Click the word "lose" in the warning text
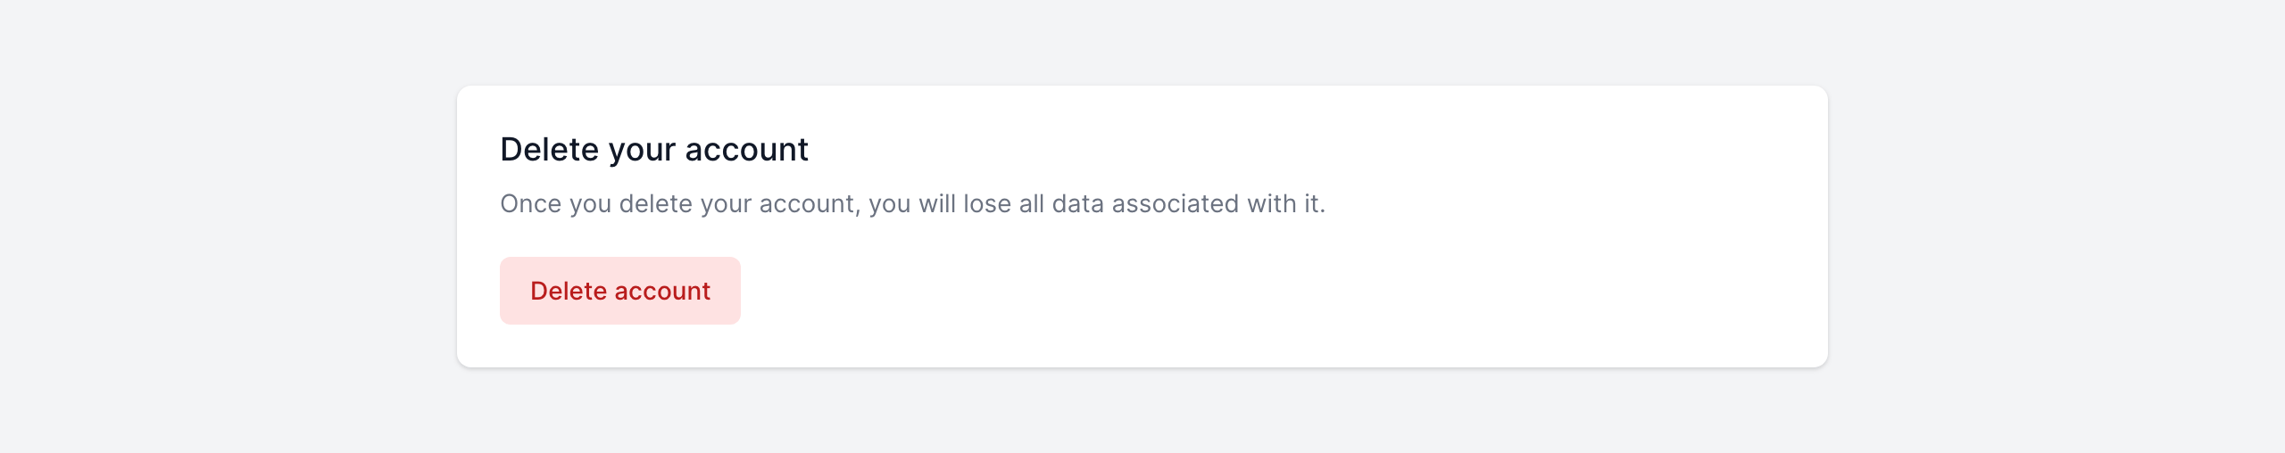Image resolution: width=2285 pixels, height=453 pixels. point(986,204)
